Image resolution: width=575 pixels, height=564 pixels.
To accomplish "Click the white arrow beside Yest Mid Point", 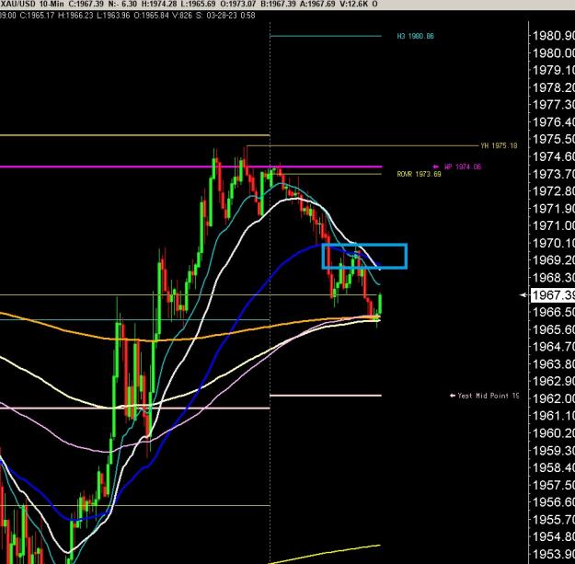I will (453, 396).
